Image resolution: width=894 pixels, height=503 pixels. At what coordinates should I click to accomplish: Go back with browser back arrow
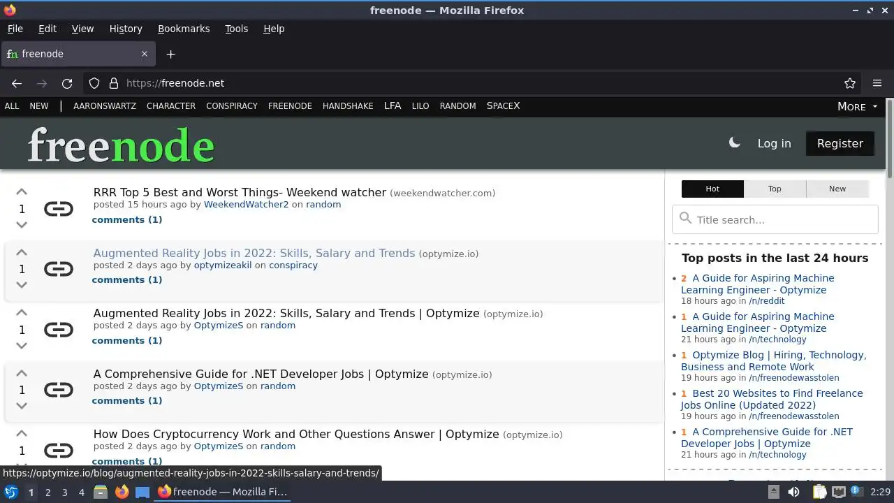pyautogui.click(x=17, y=83)
